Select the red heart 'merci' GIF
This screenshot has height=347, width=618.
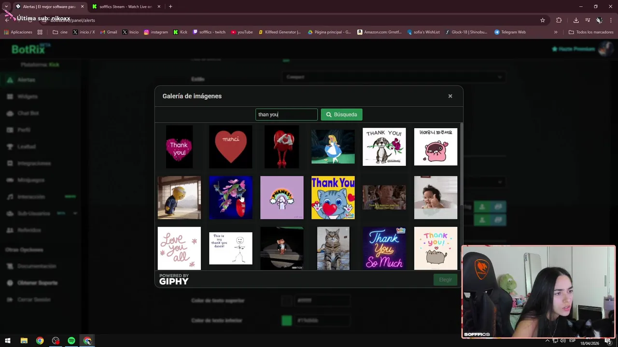[x=230, y=147]
